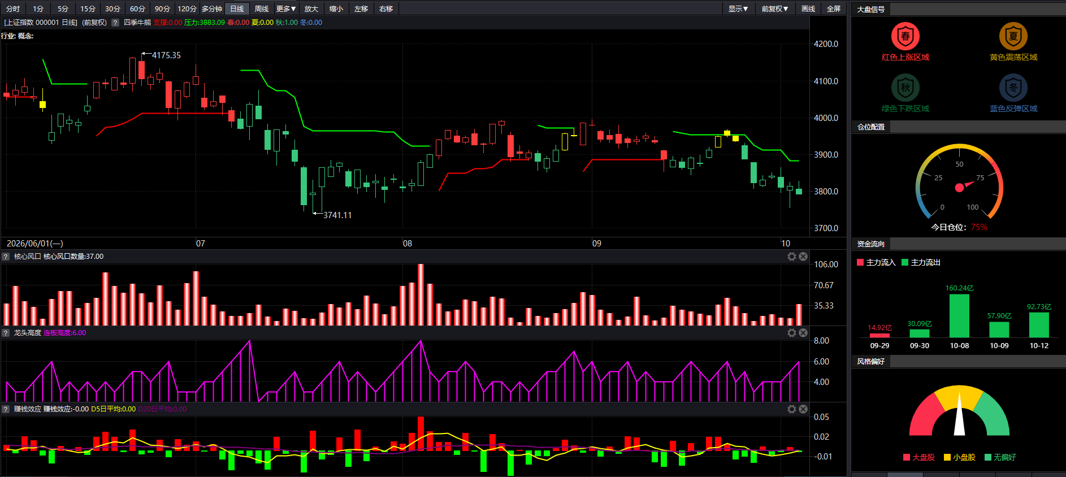Switch to 周线 weekly chart
Screen dimensions: 1066x477
(x=262, y=9)
